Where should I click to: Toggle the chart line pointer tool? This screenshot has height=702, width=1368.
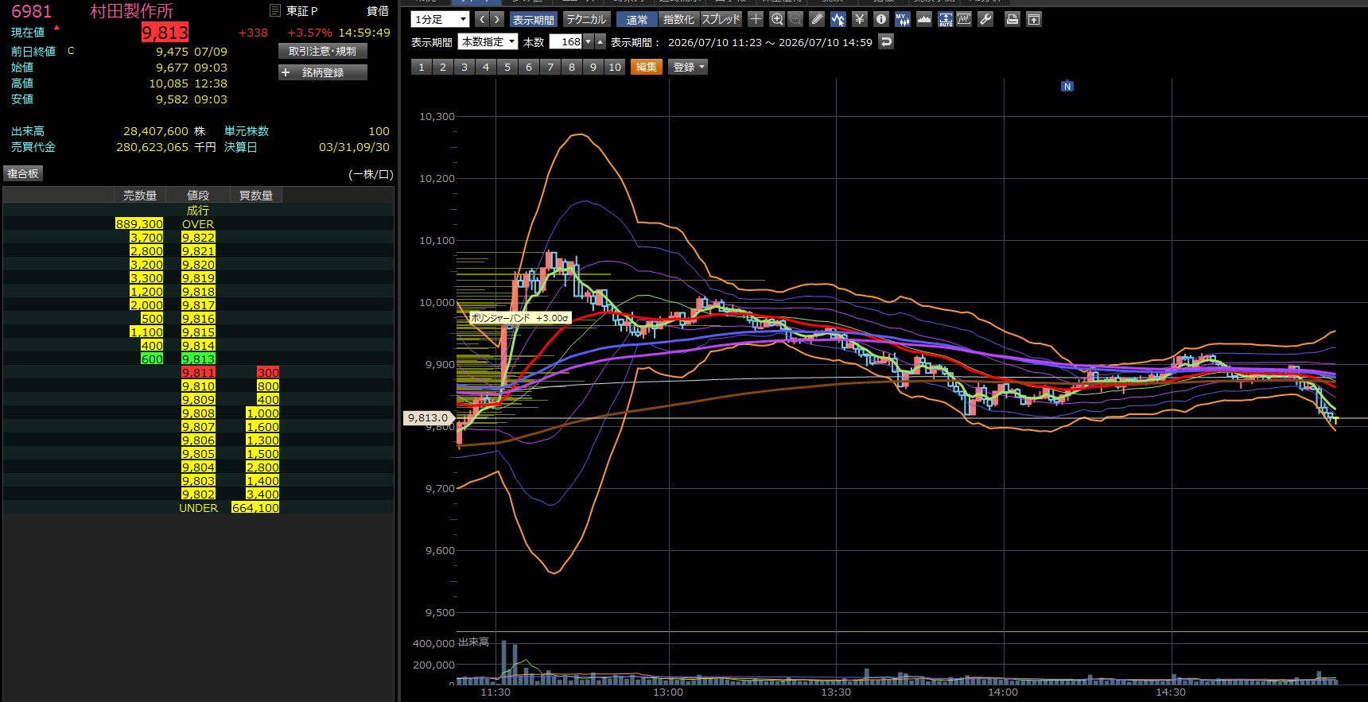tap(838, 19)
